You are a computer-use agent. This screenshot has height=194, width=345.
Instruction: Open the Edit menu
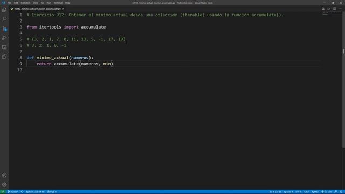tap(16, 3)
